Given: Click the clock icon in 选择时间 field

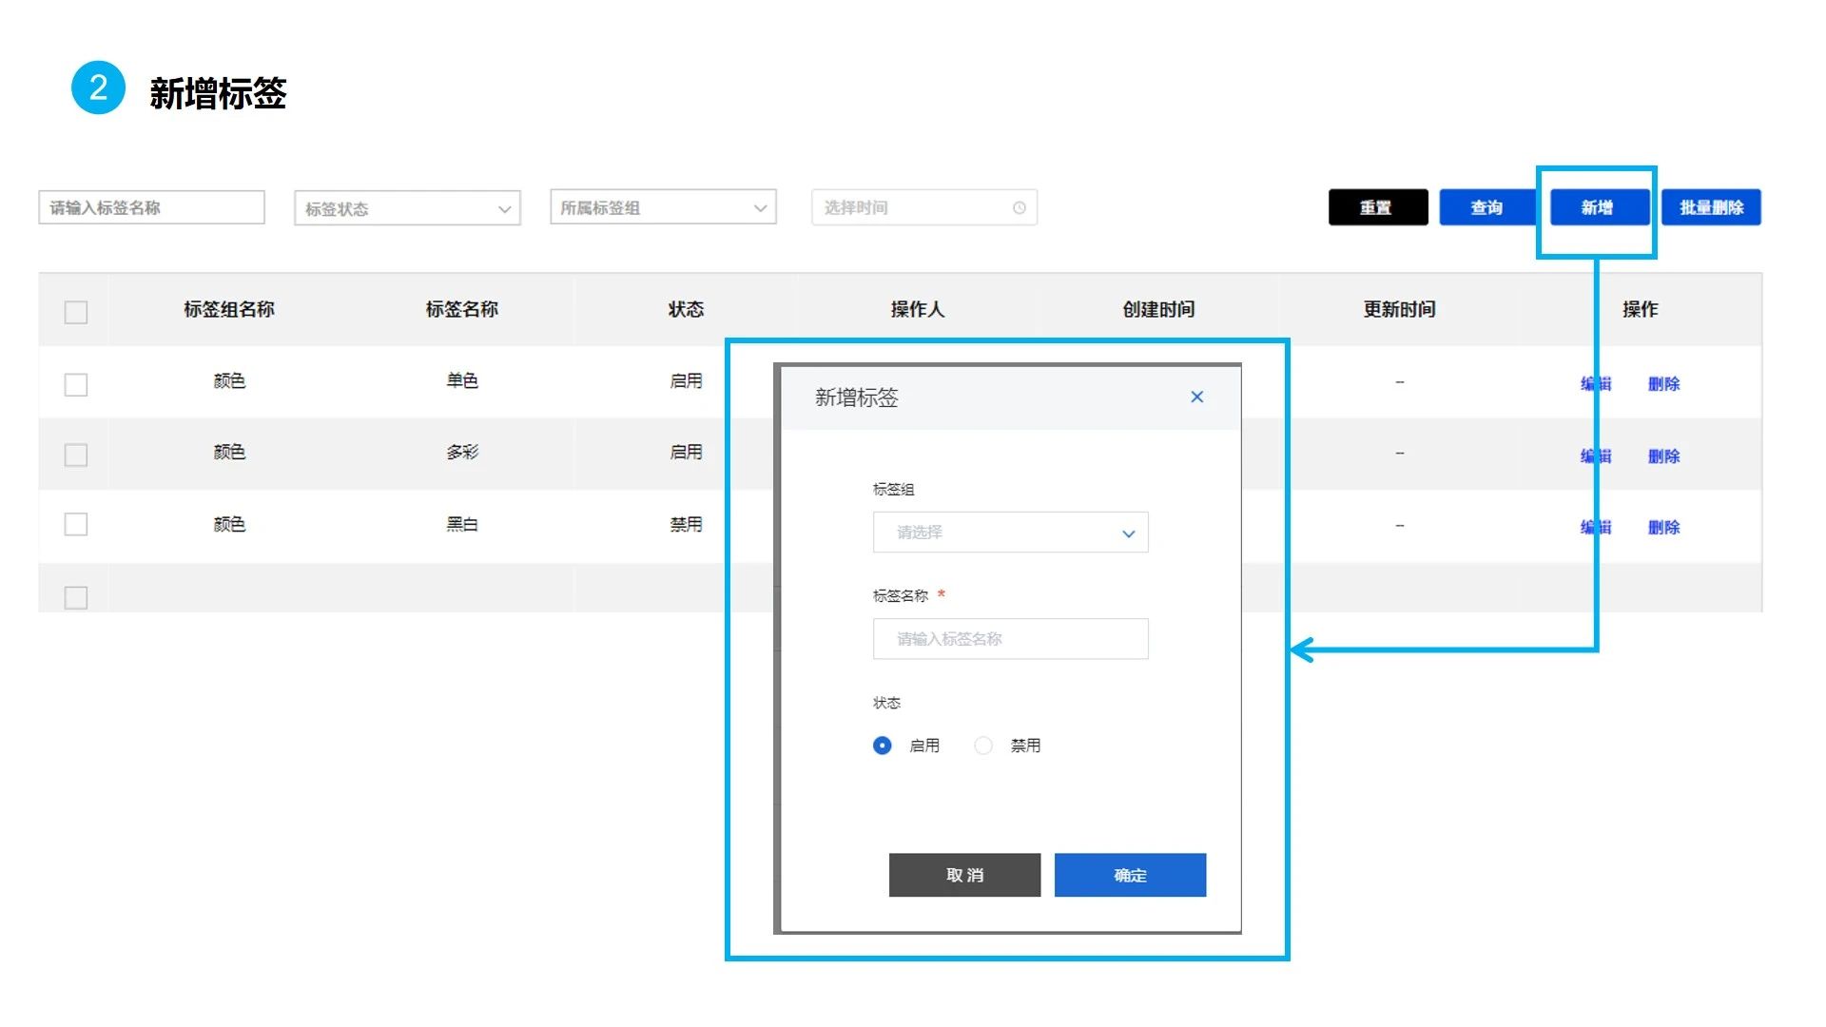Looking at the screenshot, I should [1019, 208].
